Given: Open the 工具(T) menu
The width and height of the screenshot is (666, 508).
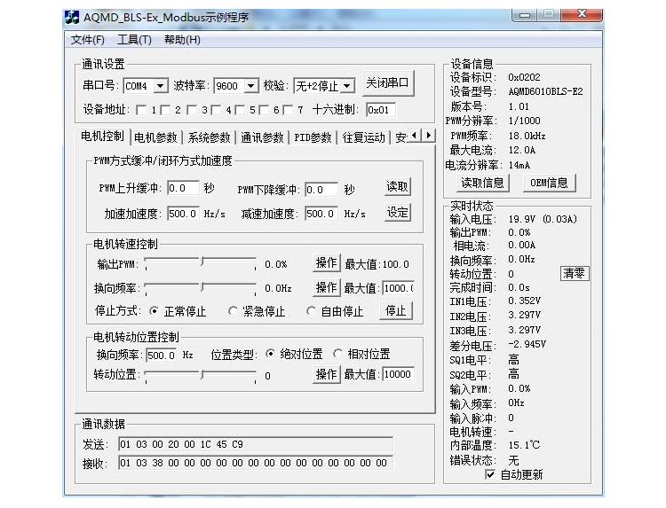Looking at the screenshot, I should coord(134,40).
